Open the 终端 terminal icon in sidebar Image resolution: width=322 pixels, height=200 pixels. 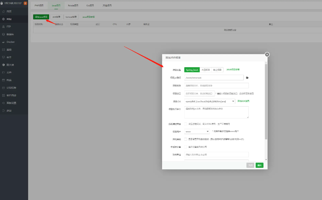pyautogui.click(x=3, y=80)
